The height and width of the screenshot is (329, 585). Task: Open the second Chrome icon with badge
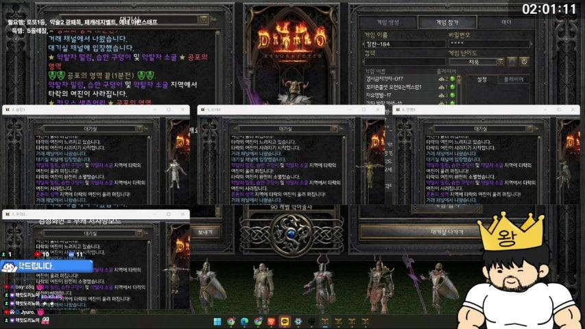[x=258, y=321]
